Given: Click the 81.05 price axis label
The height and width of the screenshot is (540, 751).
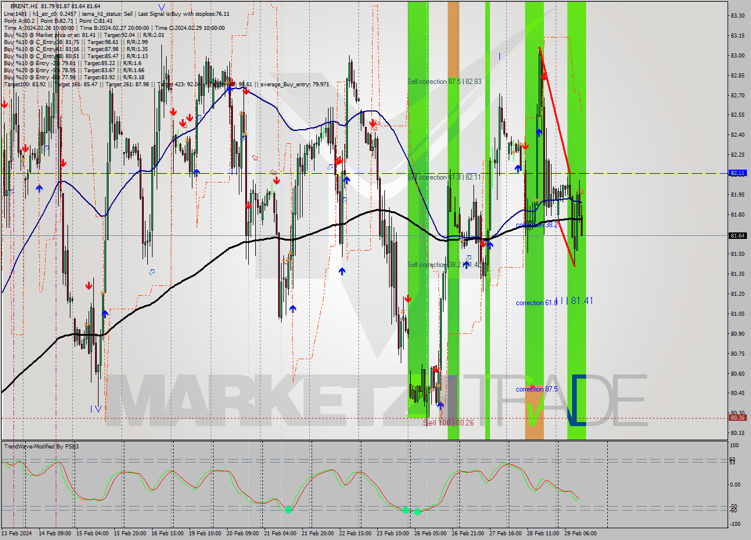Looking at the screenshot, I should 738,313.
